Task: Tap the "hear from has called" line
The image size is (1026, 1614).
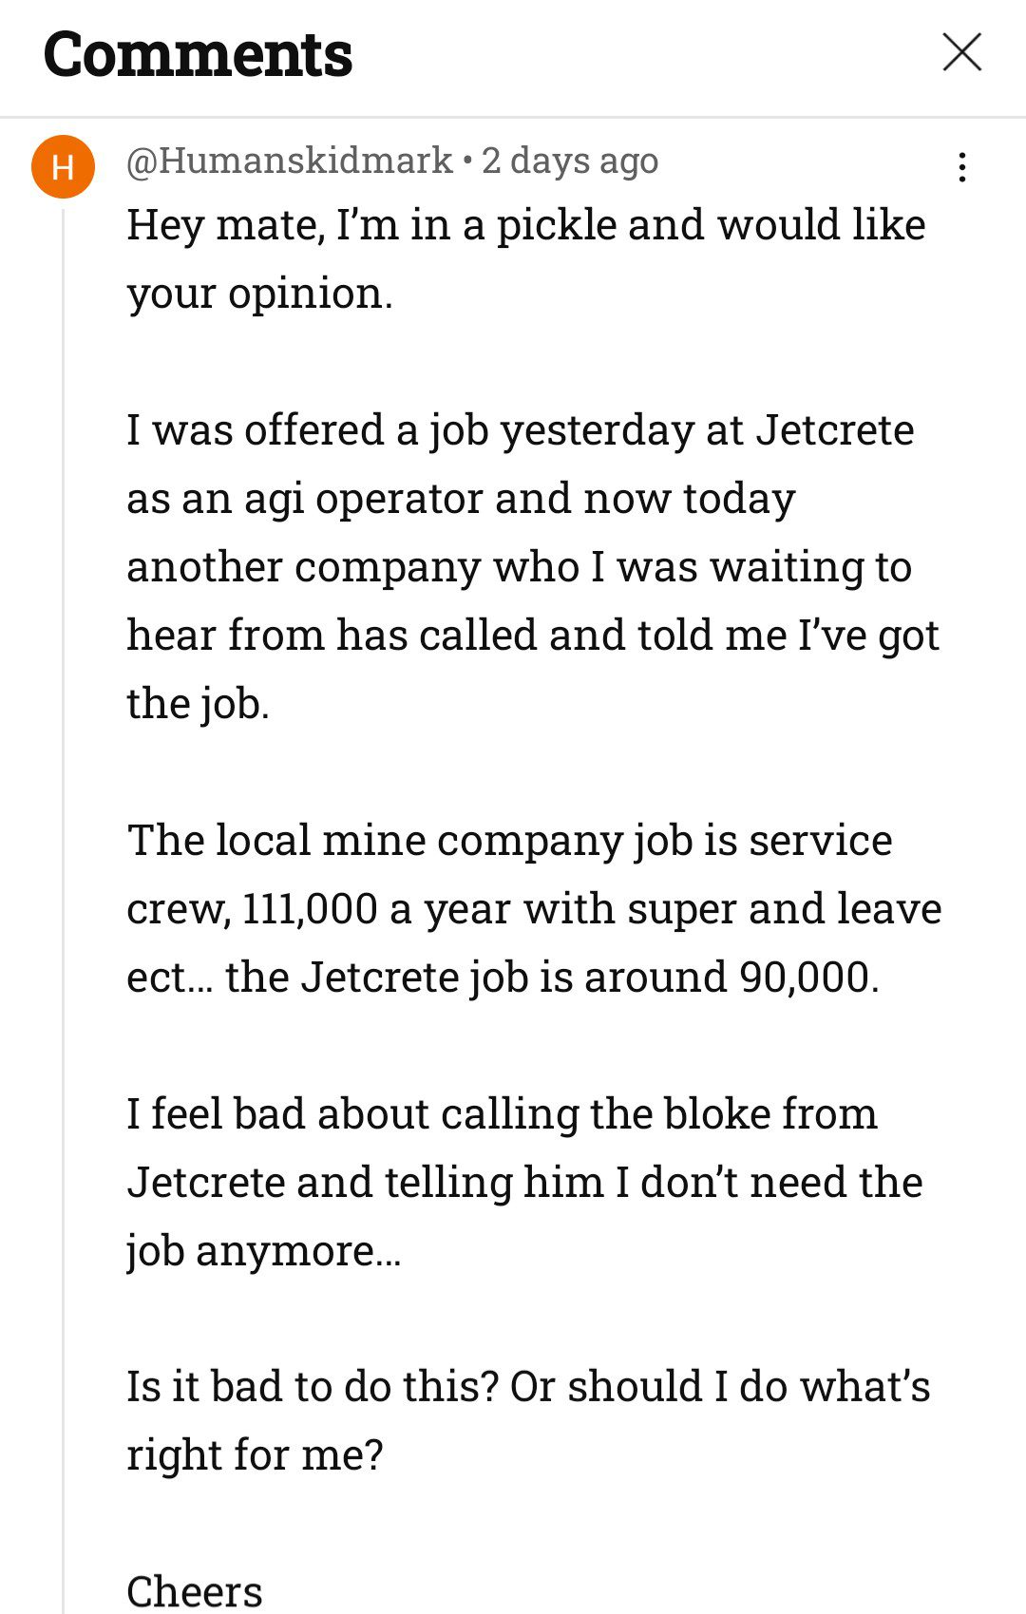Action: [x=532, y=636]
